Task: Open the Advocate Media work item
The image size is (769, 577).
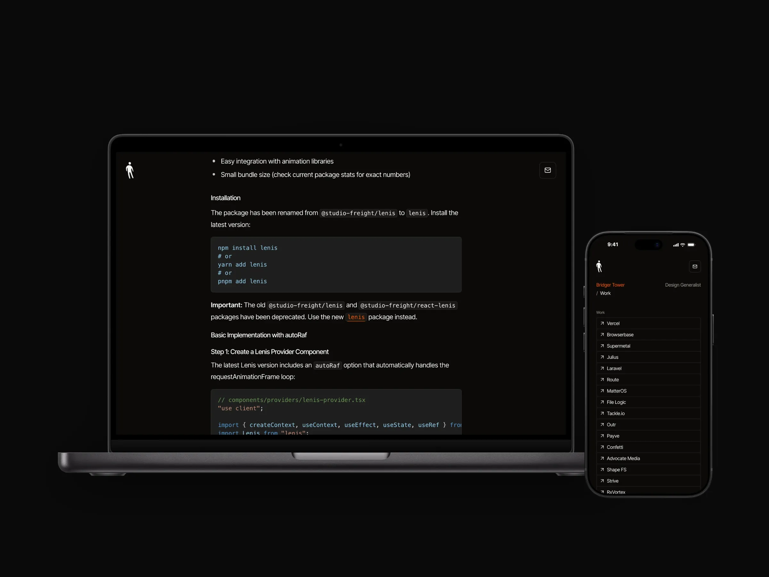Action: (649, 458)
